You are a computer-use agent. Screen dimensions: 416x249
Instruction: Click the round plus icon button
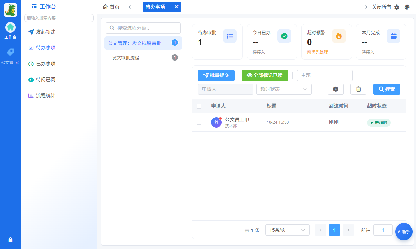point(336,89)
